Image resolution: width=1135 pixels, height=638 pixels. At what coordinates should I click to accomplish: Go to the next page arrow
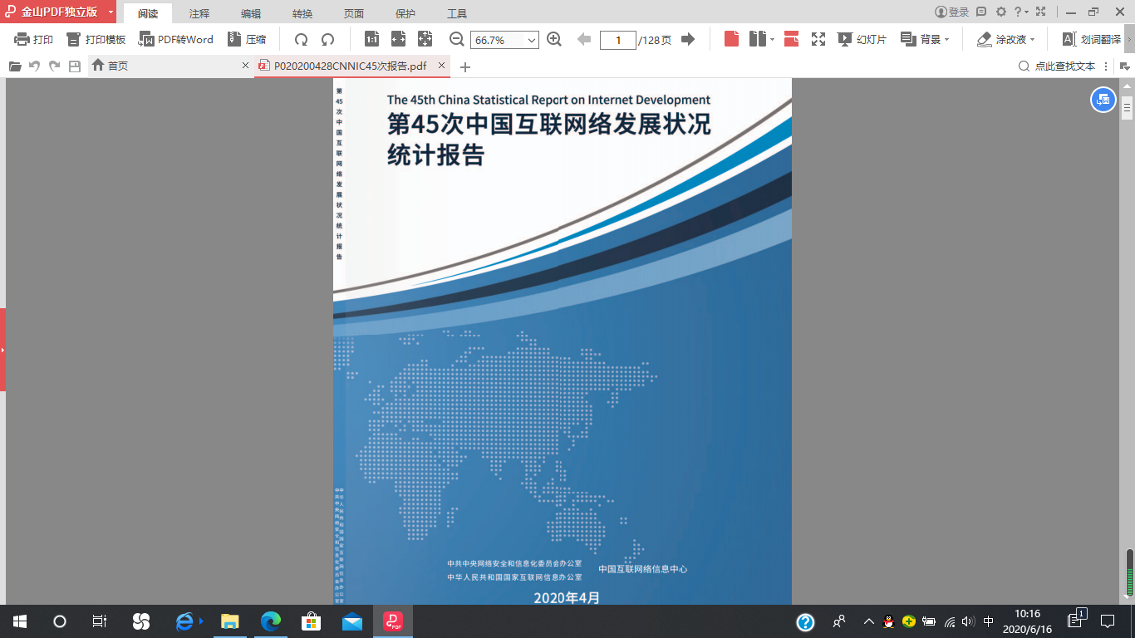pyautogui.click(x=688, y=40)
